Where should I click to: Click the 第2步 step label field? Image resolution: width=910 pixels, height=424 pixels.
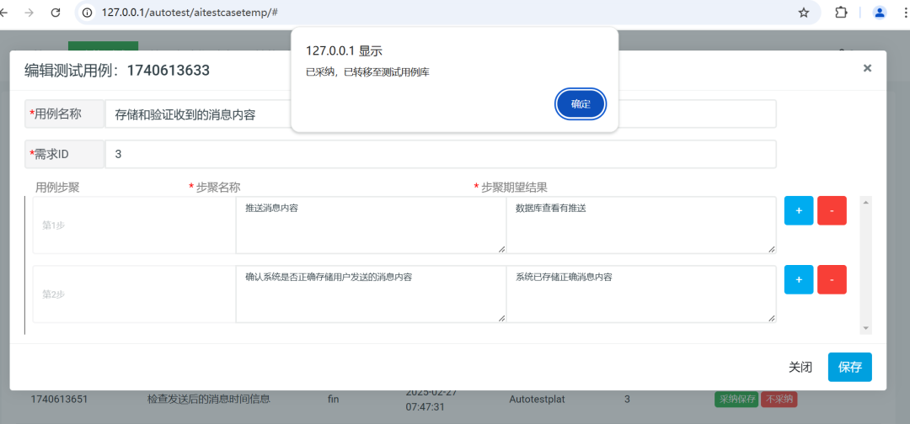134,294
